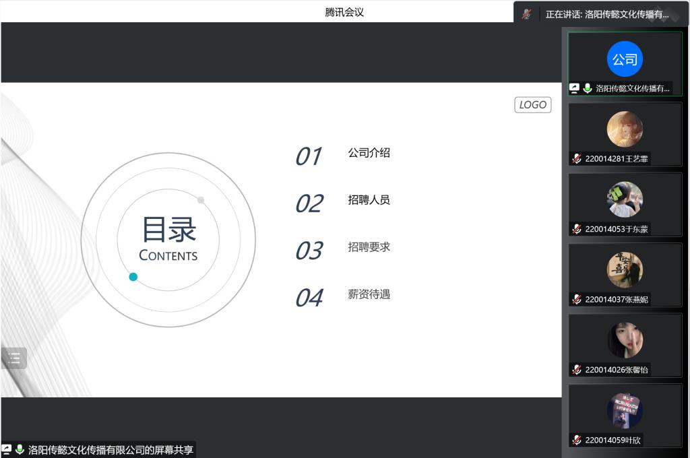Click the green microphone icon on the 洛阳传懿 tile

click(x=587, y=88)
